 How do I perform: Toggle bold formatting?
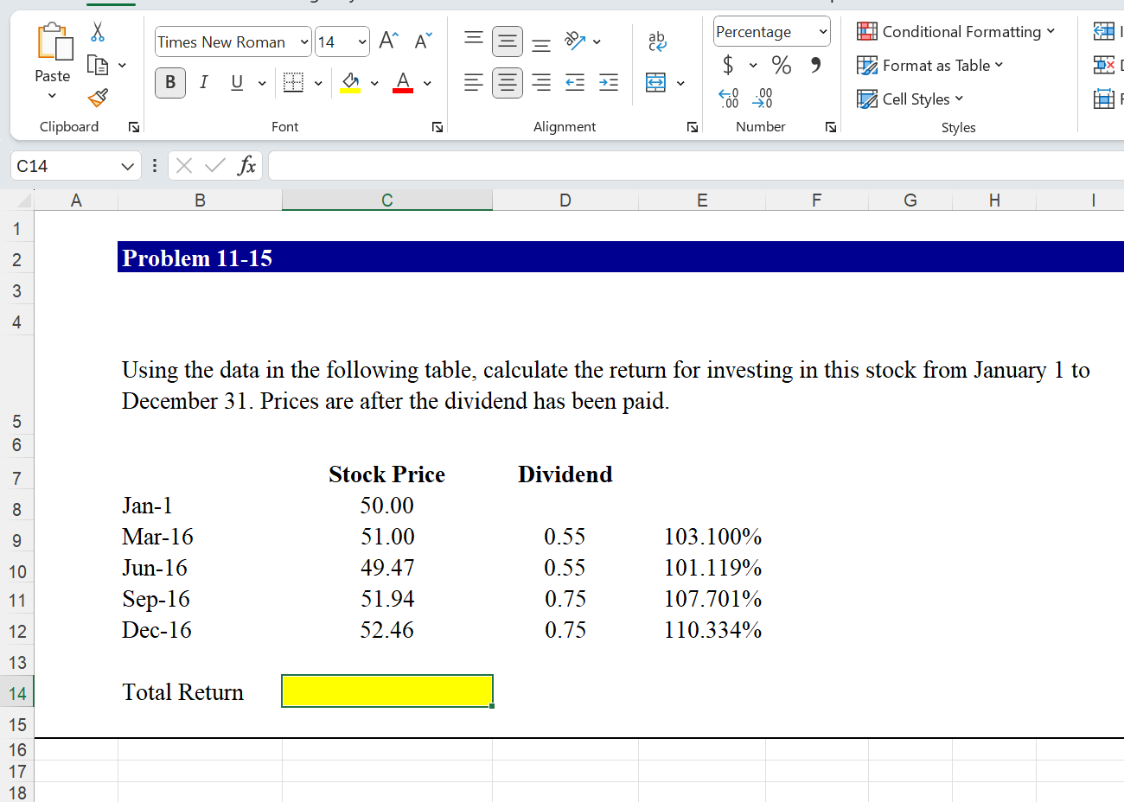tap(170, 82)
